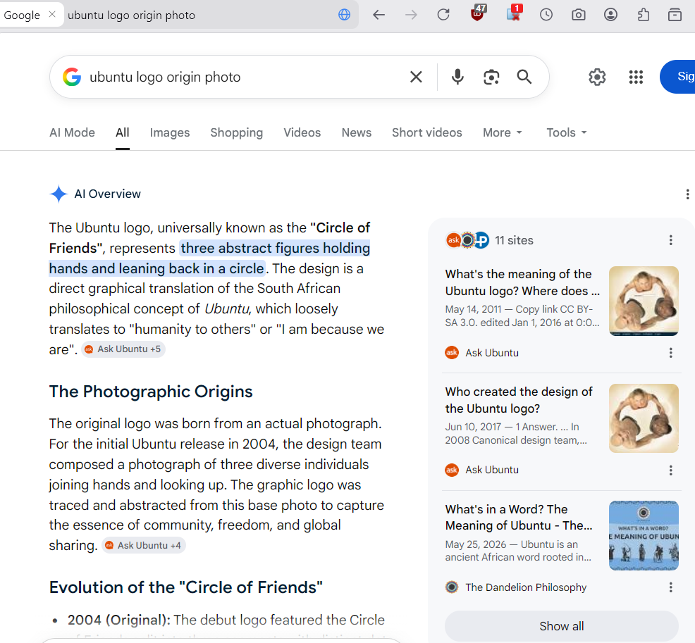Click the browser forward arrow
Screen dimensions: 695x643
(411, 15)
